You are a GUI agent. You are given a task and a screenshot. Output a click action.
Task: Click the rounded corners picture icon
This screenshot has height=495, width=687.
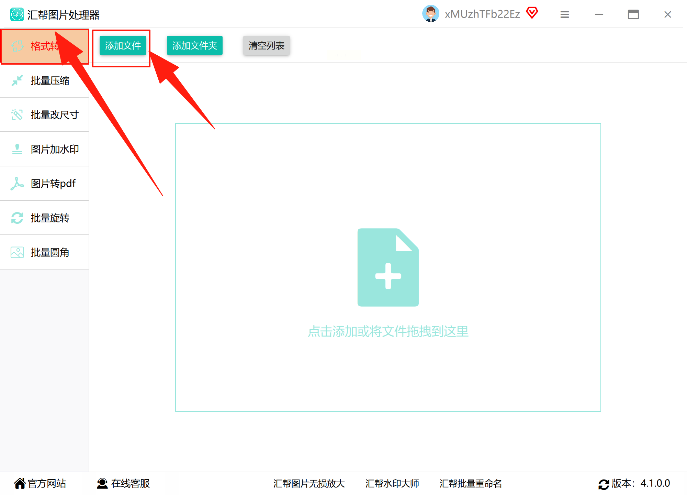click(x=17, y=252)
